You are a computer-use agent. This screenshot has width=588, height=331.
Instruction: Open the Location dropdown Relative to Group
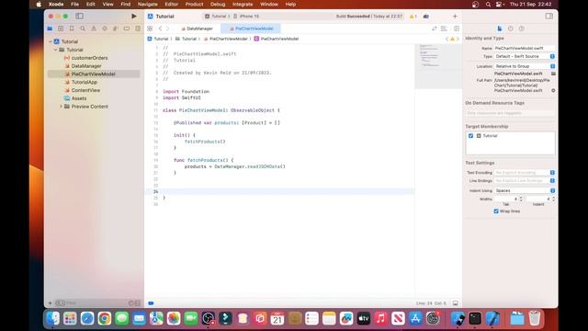525,66
